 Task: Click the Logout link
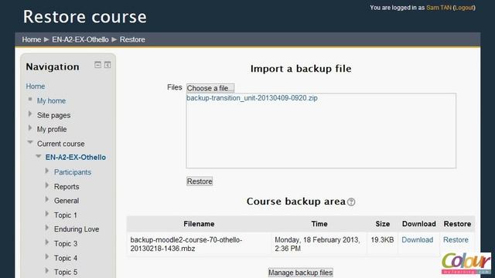464,8
